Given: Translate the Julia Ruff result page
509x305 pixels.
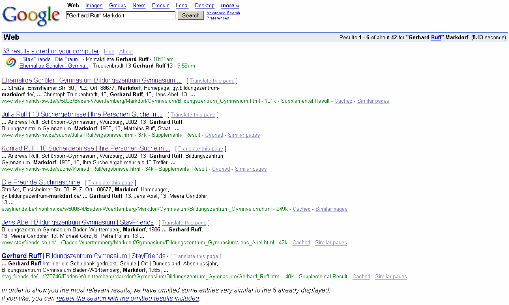Looking at the screenshot, I should point(193,115).
